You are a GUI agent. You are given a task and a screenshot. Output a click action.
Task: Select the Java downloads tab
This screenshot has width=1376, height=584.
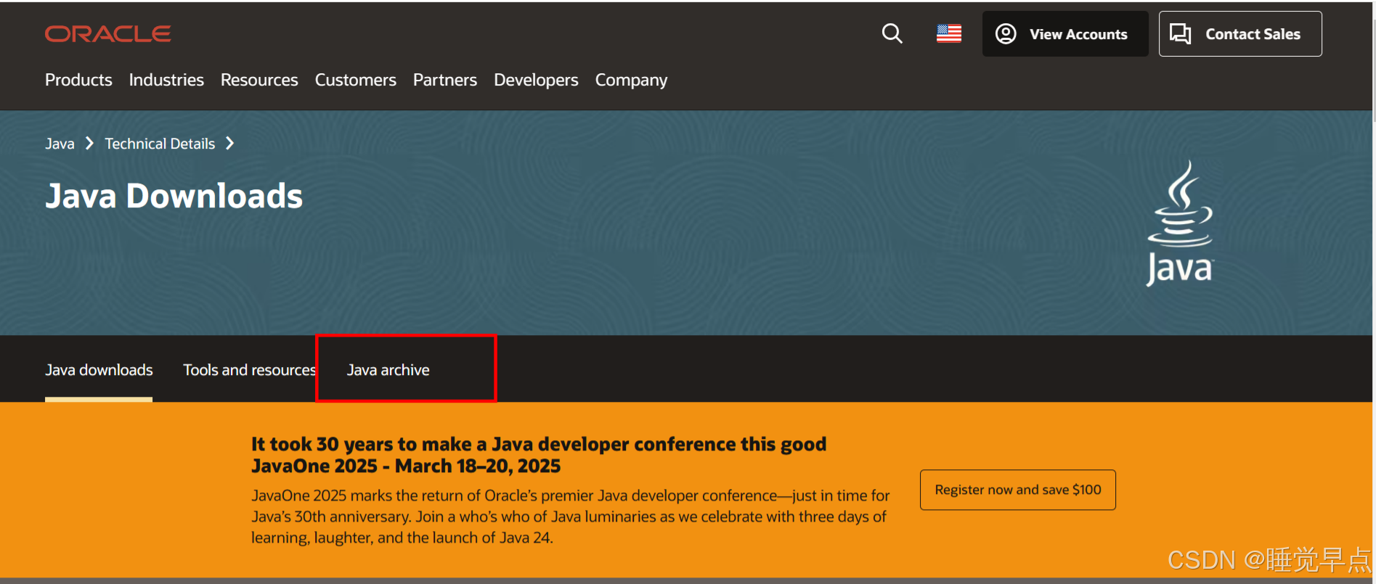99,370
